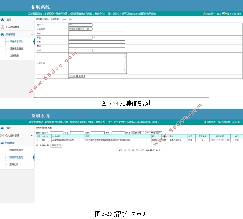Go to 首页 in the Figure 5-24 sidebar

click(9, 20)
